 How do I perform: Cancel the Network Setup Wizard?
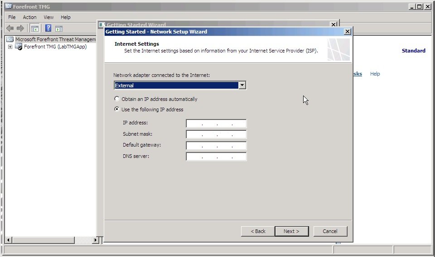(x=330, y=231)
